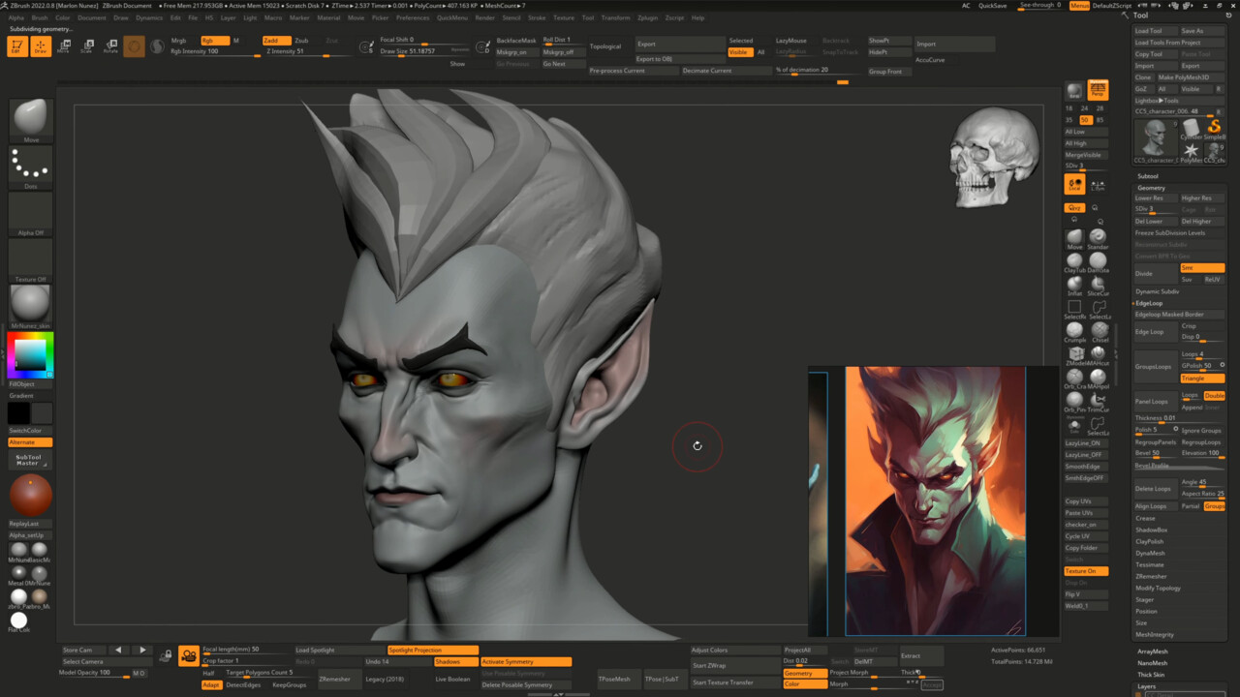Open the Alpha Off selector
Image resolution: width=1240 pixels, height=697 pixels.
point(31,214)
